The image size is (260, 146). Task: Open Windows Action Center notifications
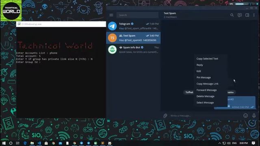253,143
